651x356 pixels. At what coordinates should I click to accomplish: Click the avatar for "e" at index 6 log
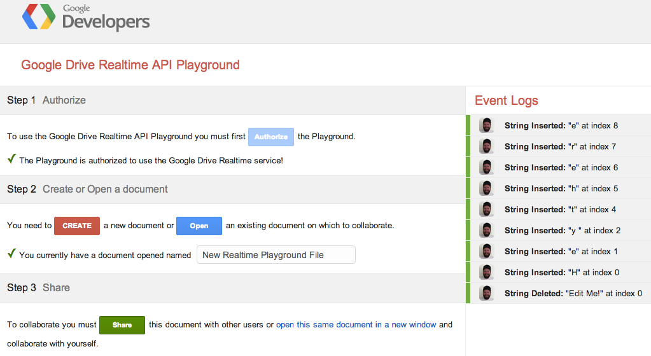pyautogui.click(x=486, y=167)
